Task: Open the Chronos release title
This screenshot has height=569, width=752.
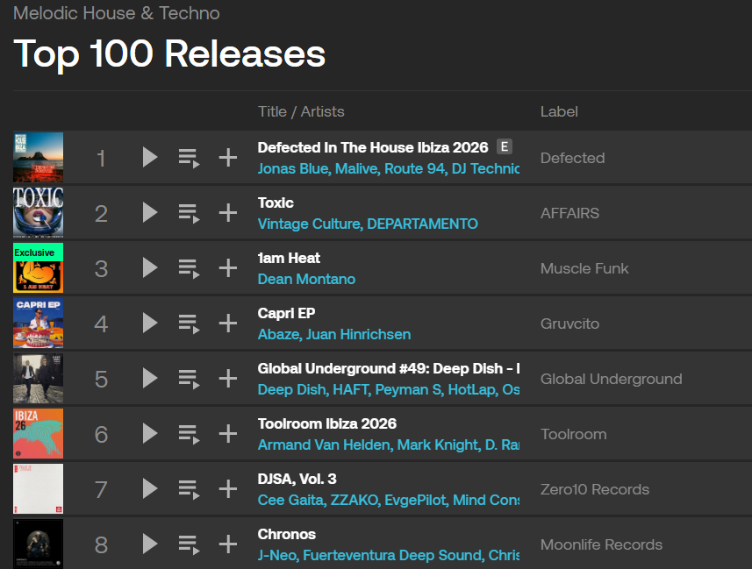Action: tap(286, 534)
